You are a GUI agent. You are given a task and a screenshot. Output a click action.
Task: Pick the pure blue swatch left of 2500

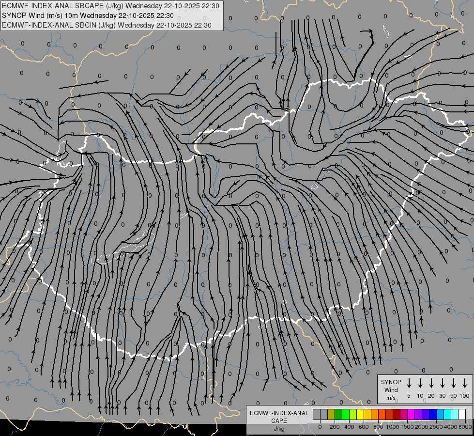click(x=432, y=414)
